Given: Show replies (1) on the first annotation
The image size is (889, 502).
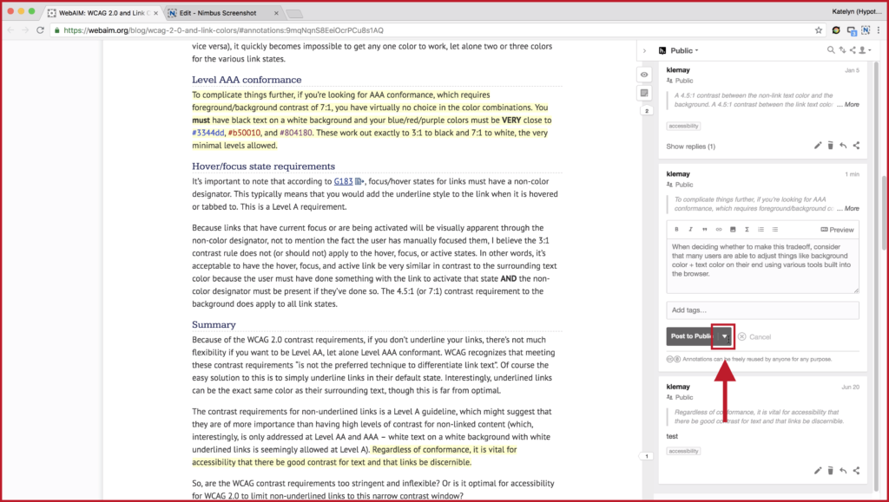Looking at the screenshot, I should (690, 147).
